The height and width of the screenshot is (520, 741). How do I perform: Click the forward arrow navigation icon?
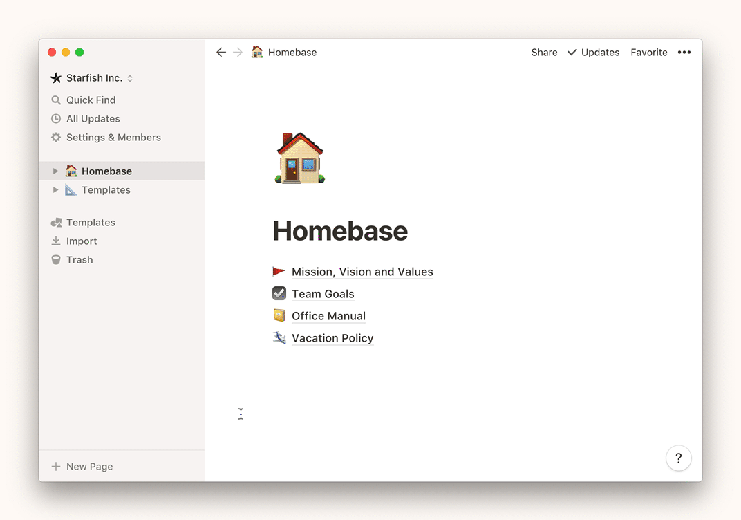click(x=238, y=53)
